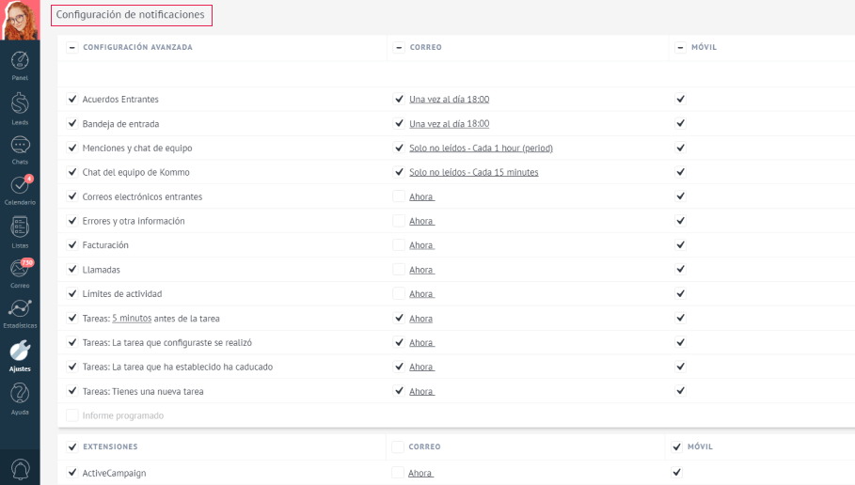This screenshot has height=485, width=855.
Task: Click the notification bell icon
Action: tap(20, 468)
